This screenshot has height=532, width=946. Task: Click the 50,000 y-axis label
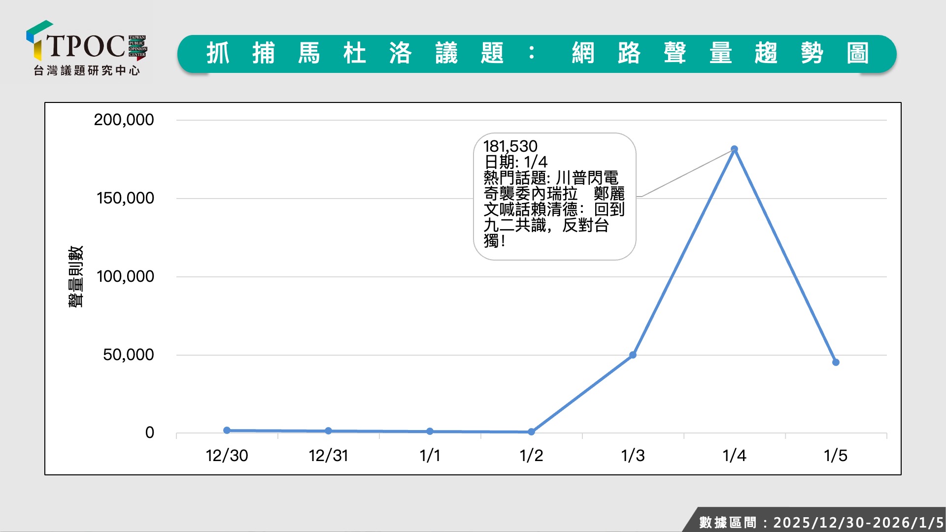pos(128,355)
